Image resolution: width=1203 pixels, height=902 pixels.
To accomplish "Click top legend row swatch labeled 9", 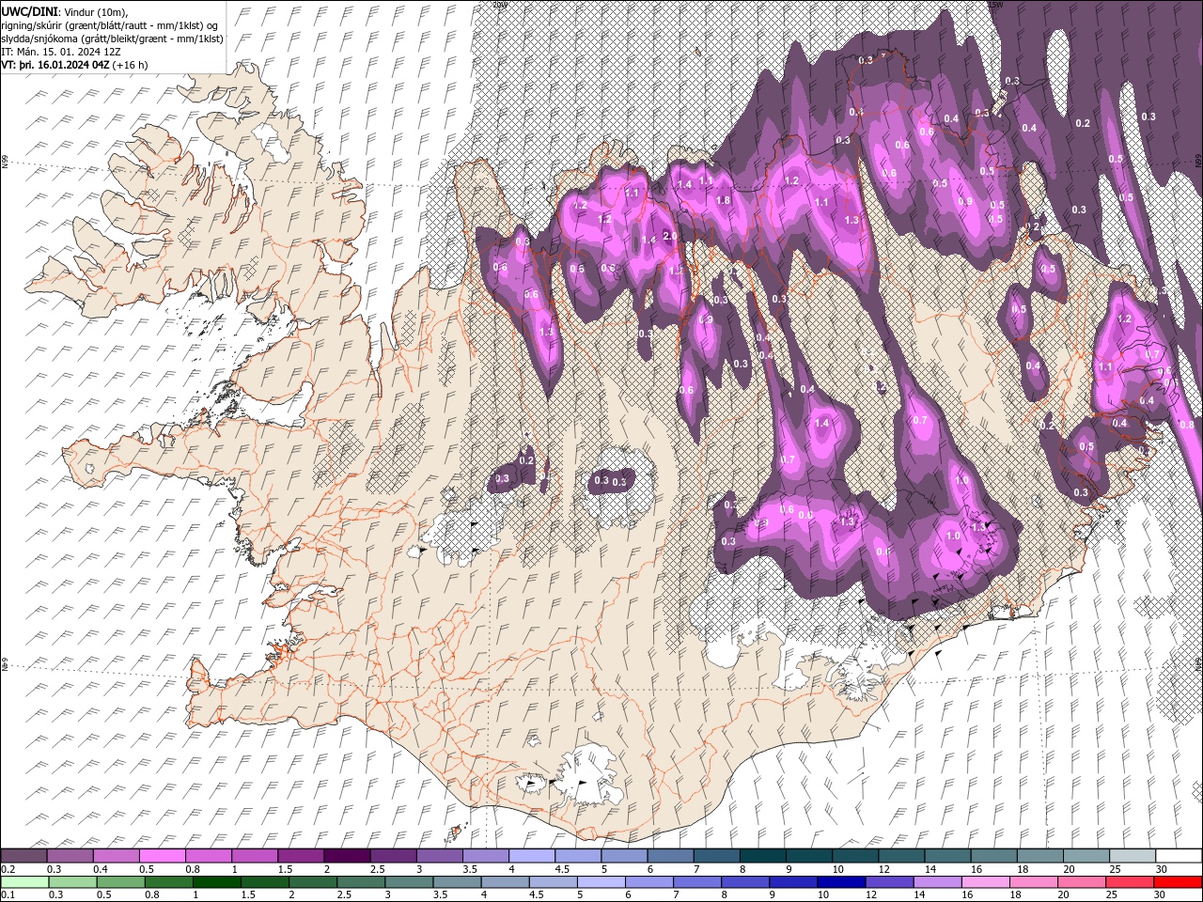I will coord(809,856).
